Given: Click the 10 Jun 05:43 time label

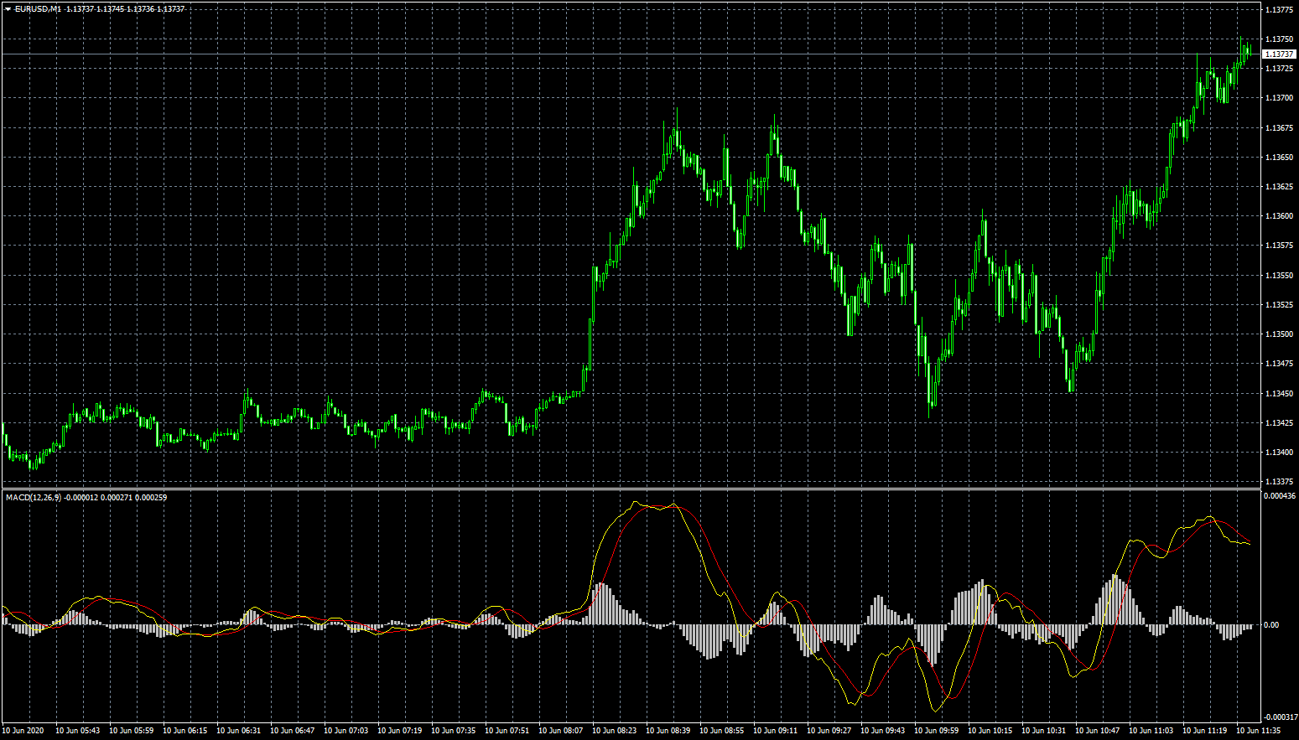Looking at the screenshot, I should [78, 731].
